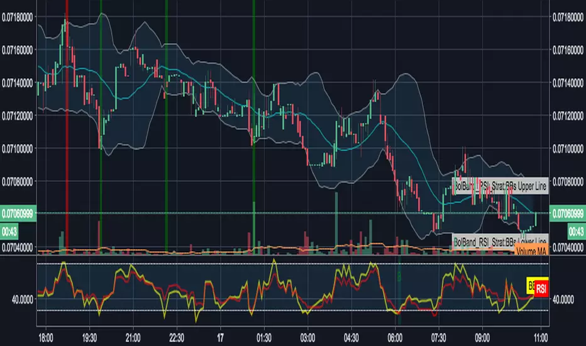Image resolution: width=586 pixels, height=346 pixels.
Task: Click 0.07140000 on the right price axis
Action: [x=568, y=83]
